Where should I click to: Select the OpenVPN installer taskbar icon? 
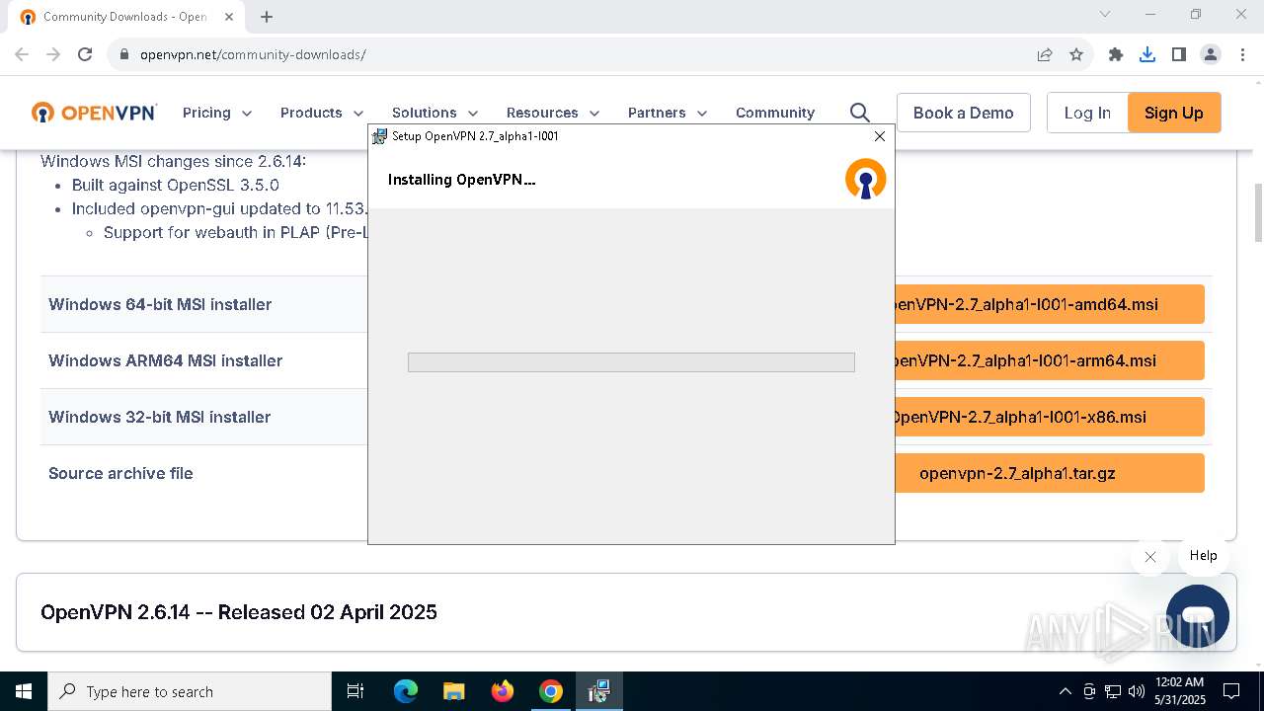[599, 691]
